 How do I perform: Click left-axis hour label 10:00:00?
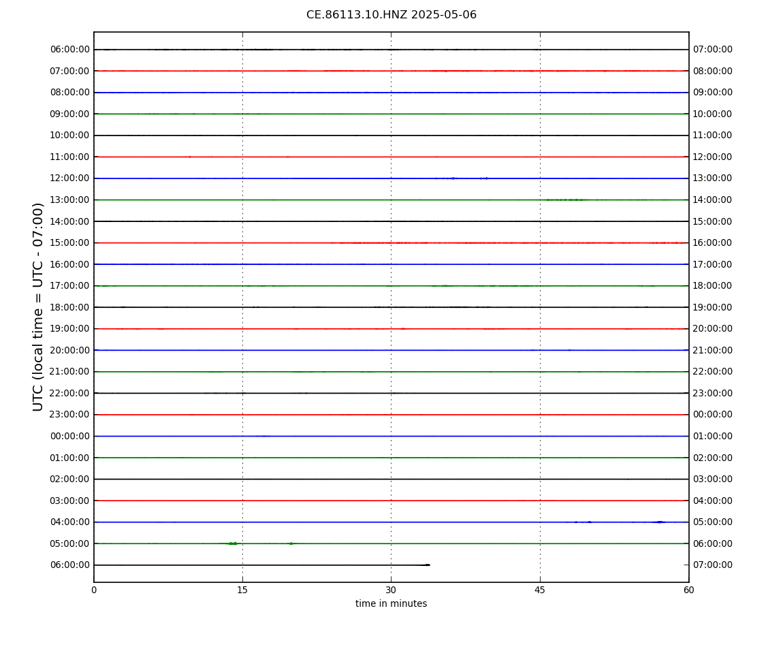pyautogui.click(x=70, y=136)
